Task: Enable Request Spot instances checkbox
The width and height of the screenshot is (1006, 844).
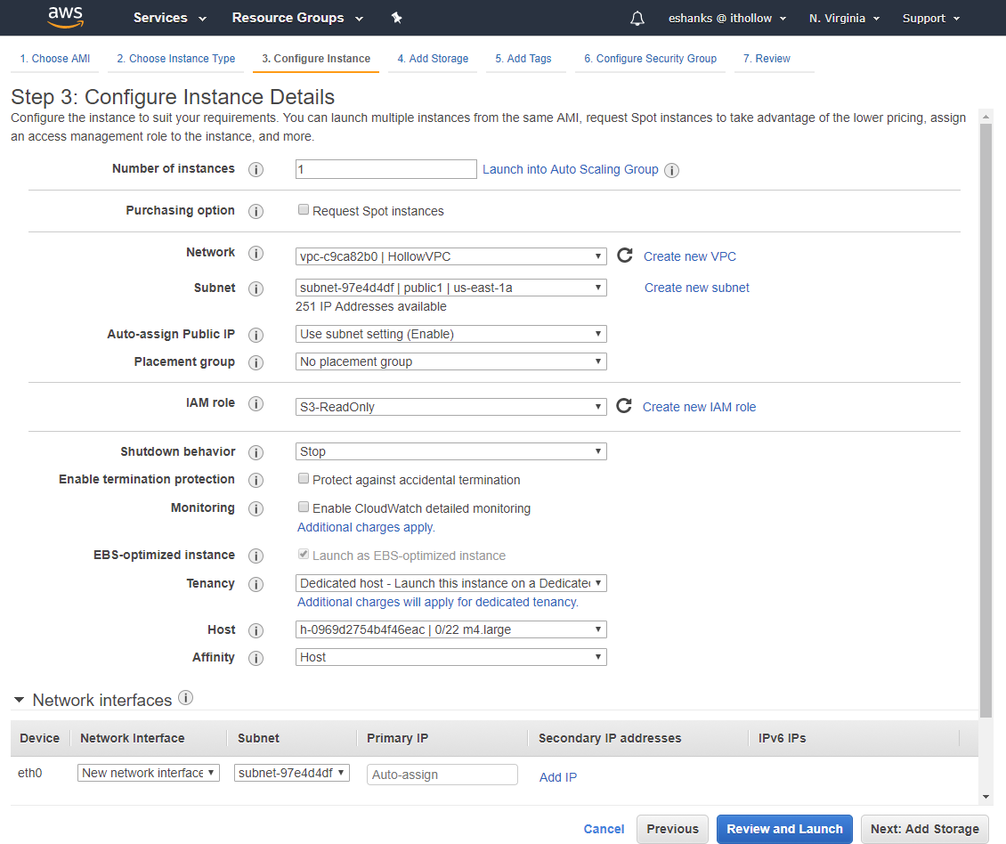Action: point(304,210)
